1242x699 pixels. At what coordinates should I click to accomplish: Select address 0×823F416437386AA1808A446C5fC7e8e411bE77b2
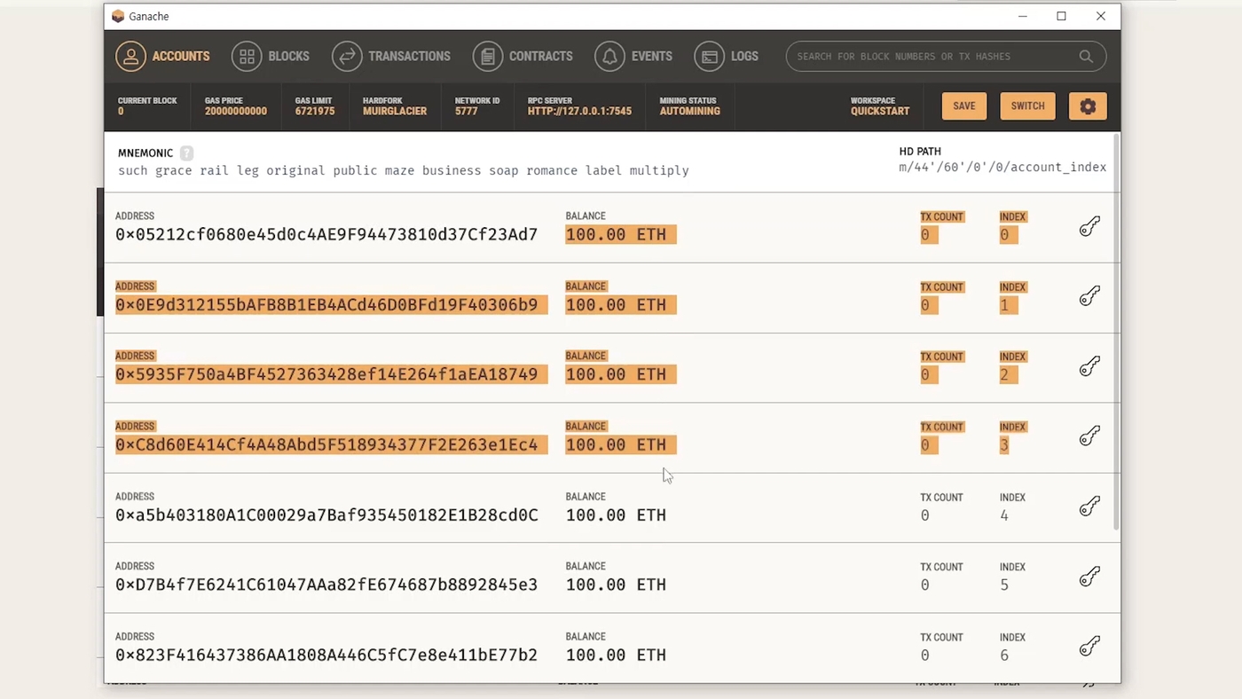tap(326, 655)
